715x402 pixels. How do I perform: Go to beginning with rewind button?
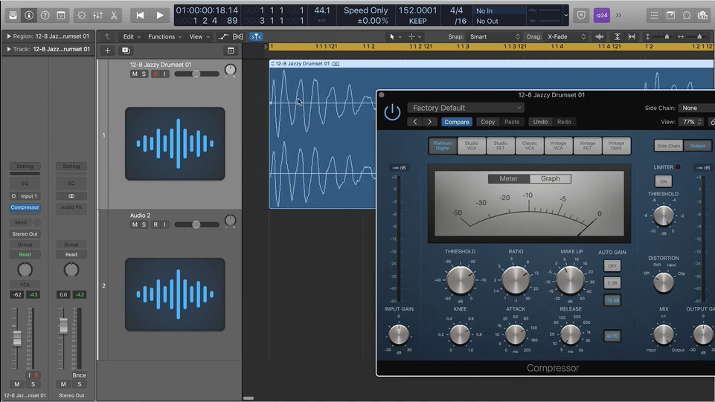tap(140, 15)
